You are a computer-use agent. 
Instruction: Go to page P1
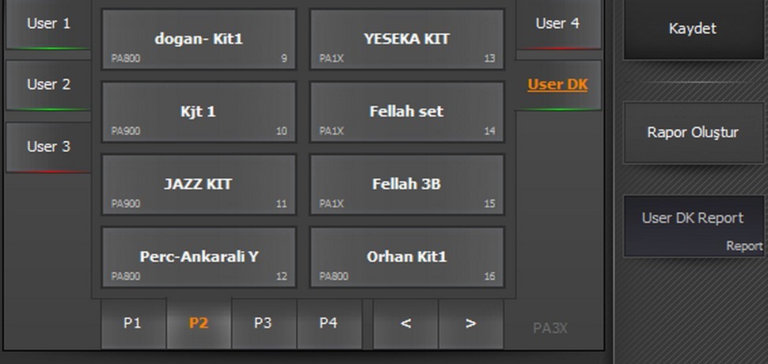(132, 323)
